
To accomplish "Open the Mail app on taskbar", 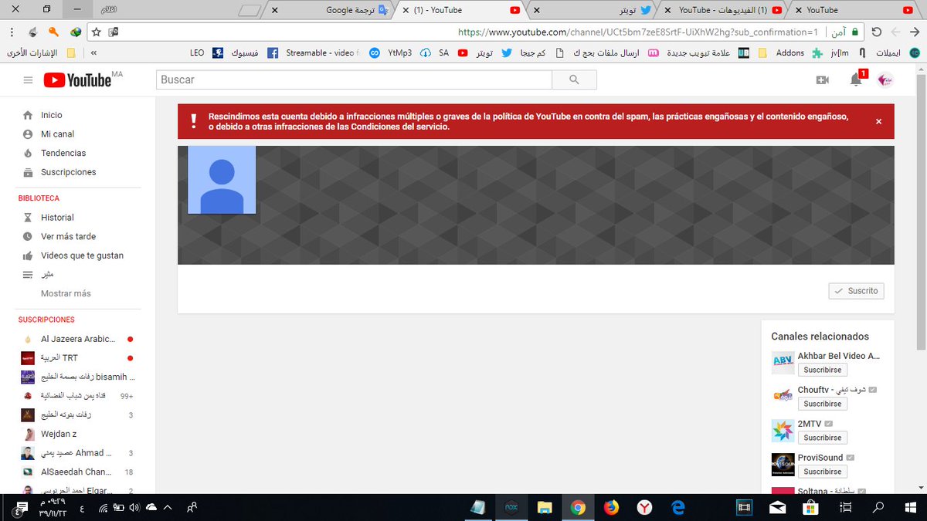I will (x=778, y=507).
